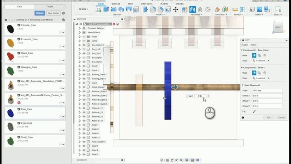Open the MODIFY dropdown menu
The height and width of the screenshot is (164, 291).
(160, 15)
